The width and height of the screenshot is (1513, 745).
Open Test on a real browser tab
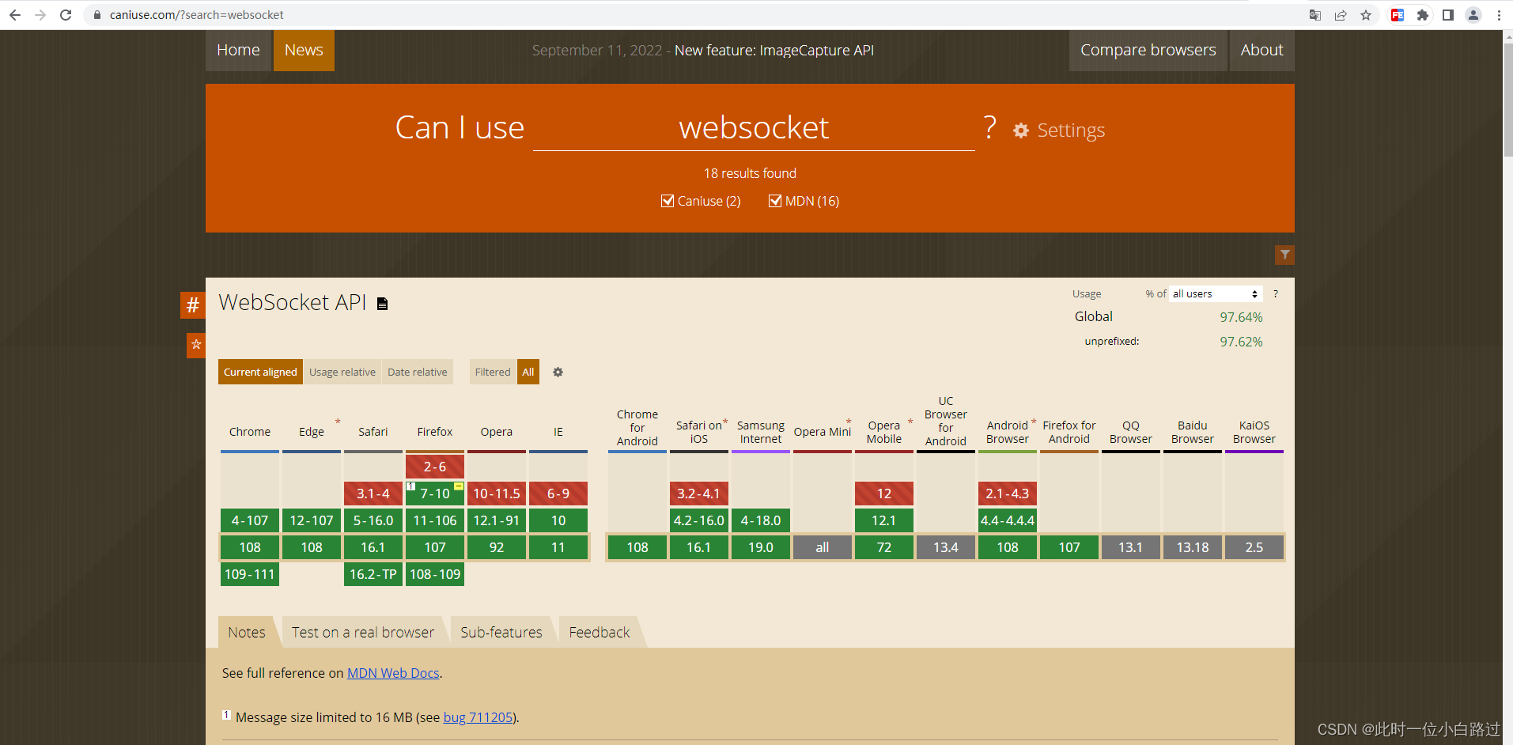(x=363, y=632)
